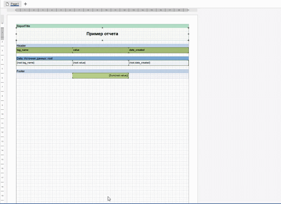Click the tag_name header cell
Screen dimensions: 281x204
pyautogui.click(x=44, y=50)
